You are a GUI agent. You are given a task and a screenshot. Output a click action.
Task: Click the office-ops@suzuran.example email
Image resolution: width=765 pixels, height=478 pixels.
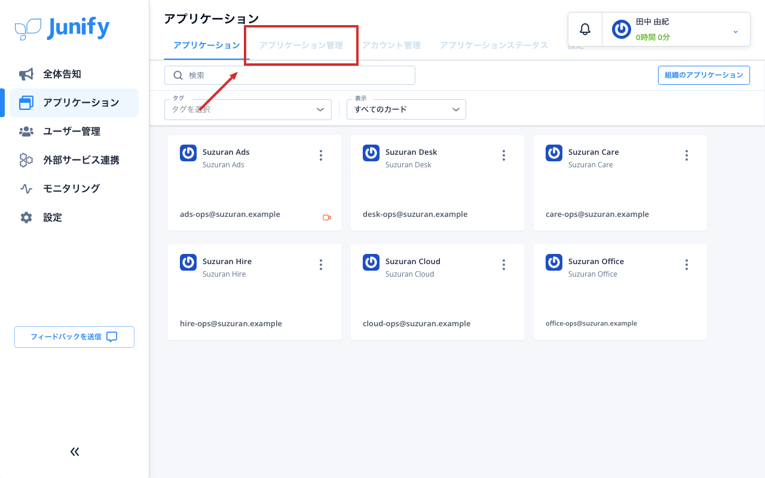tap(591, 323)
